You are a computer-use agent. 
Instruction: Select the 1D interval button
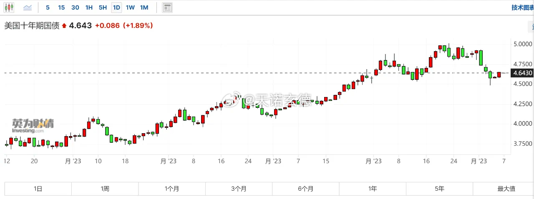(x=116, y=7)
